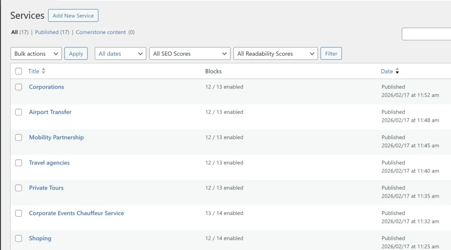Select the All services view
451x250 pixels.
[x=15, y=32]
